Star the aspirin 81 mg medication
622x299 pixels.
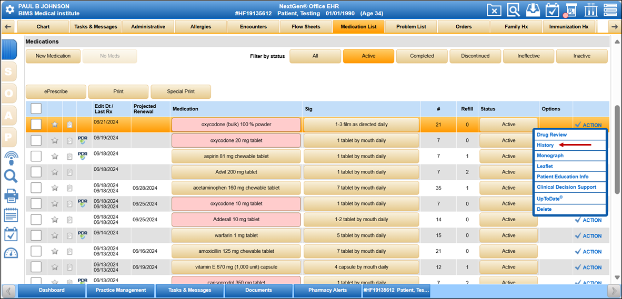click(55, 156)
